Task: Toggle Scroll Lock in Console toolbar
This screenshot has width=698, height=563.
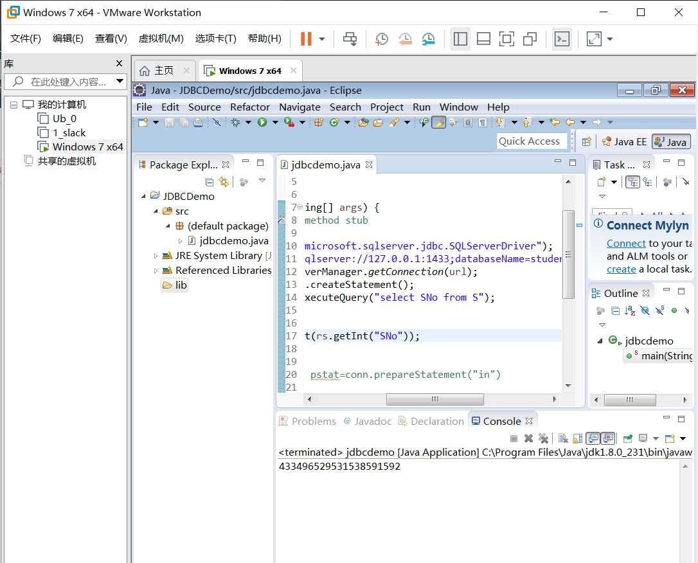Action: click(x=577, y=438)
